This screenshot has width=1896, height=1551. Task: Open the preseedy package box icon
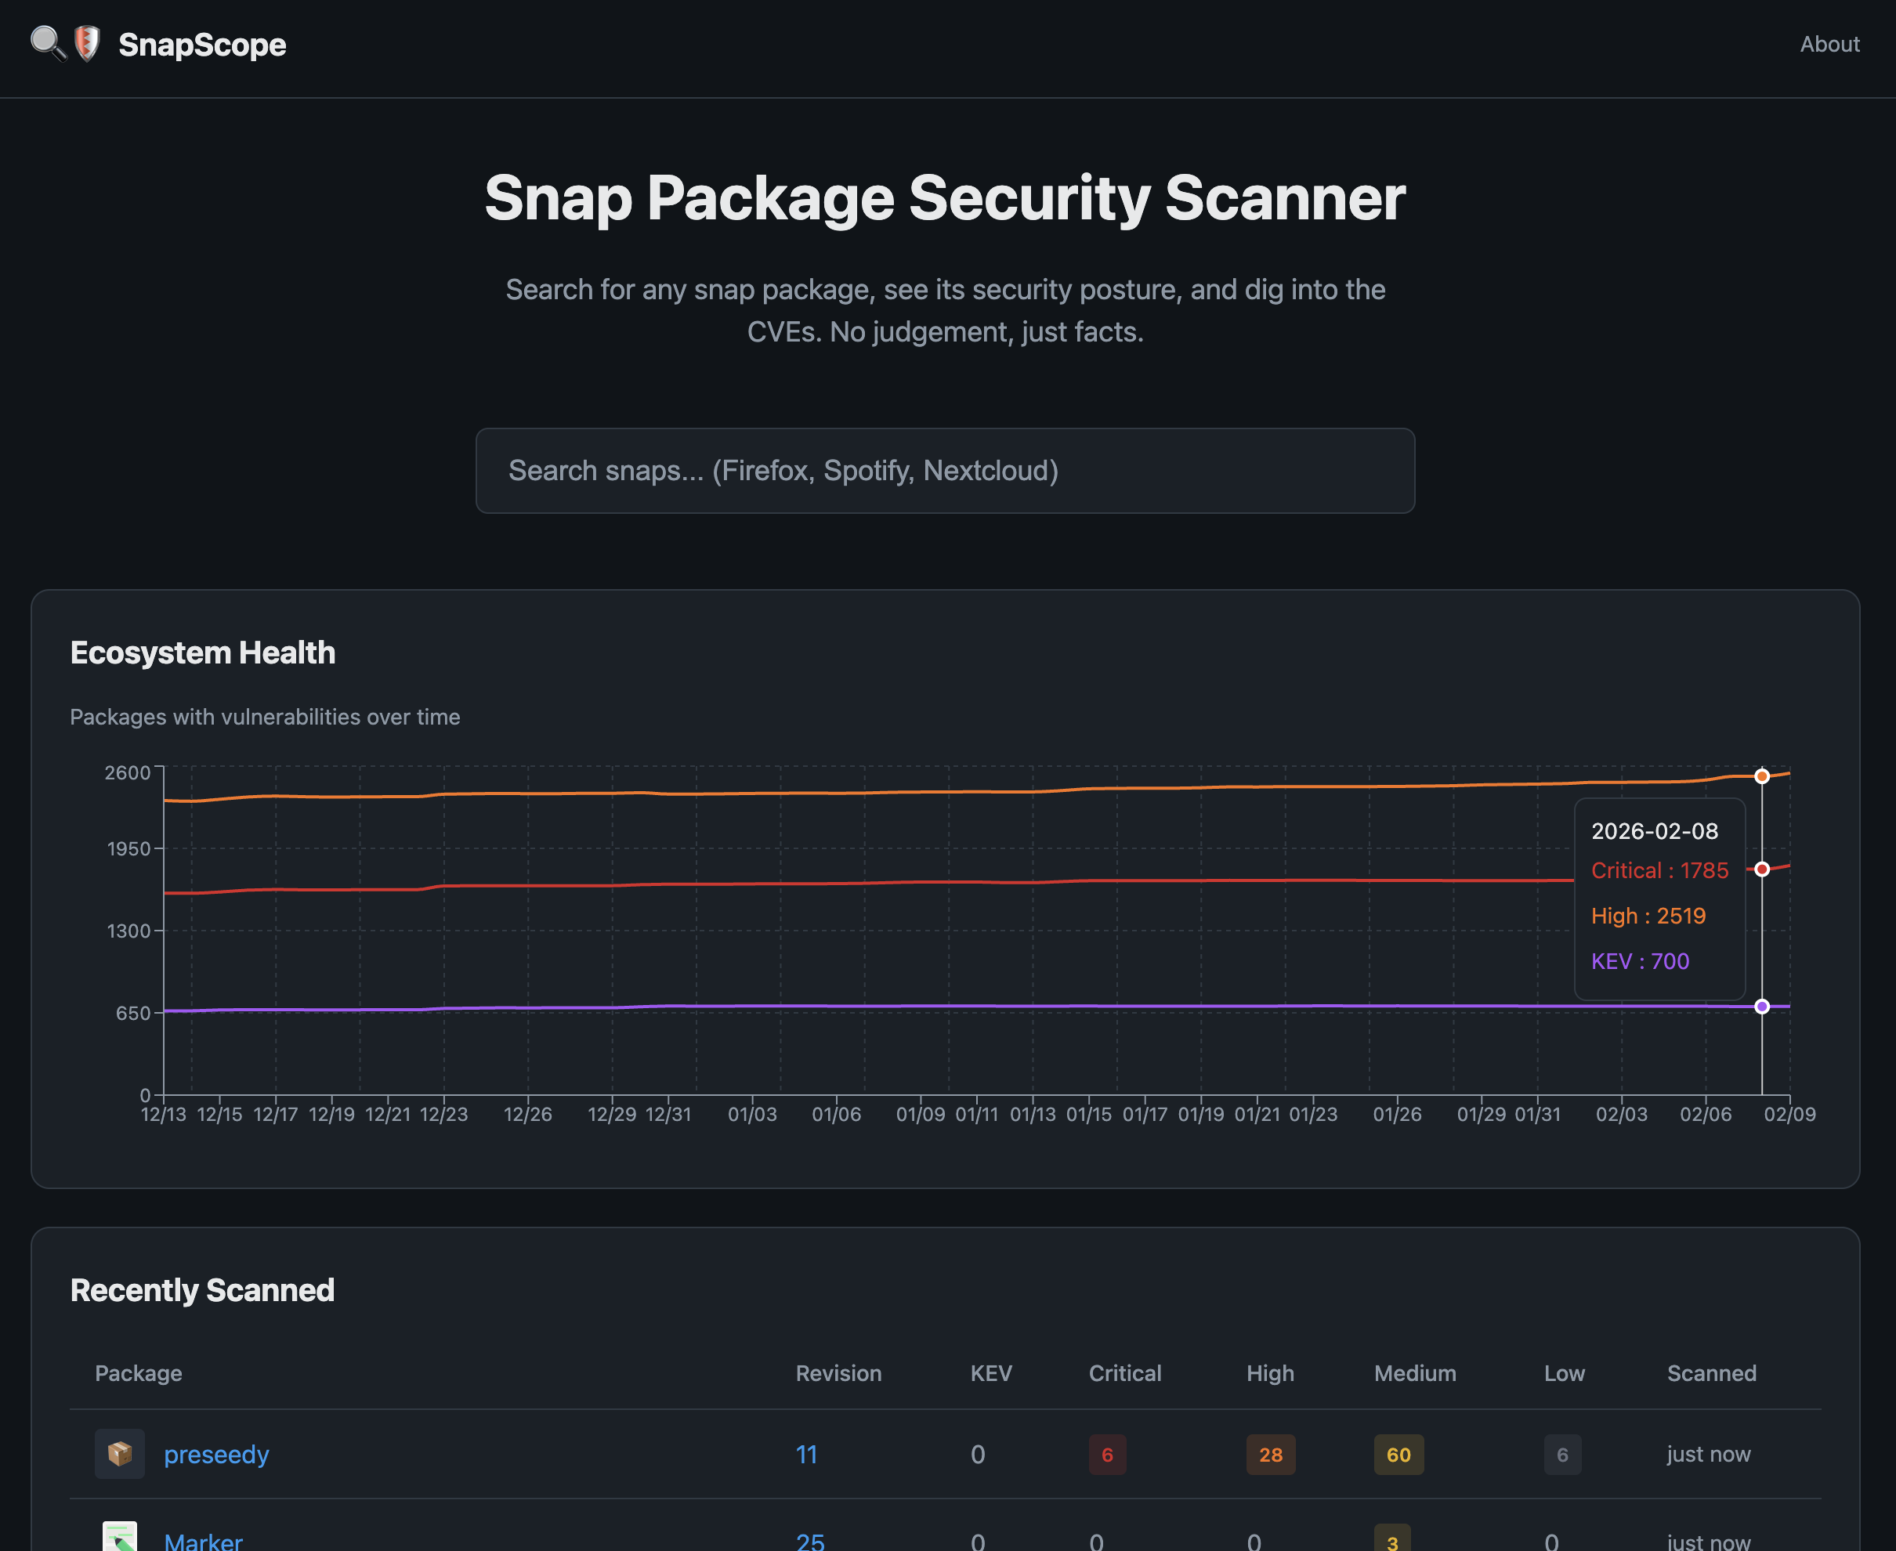click(x=120, y=1454)
